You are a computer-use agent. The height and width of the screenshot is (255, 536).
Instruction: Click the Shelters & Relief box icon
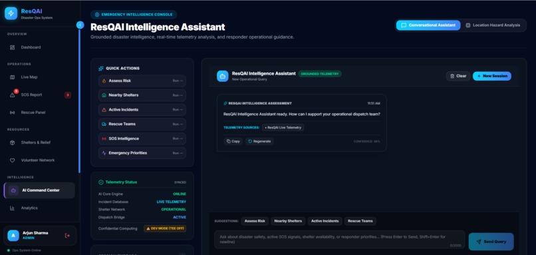point(13,142)
